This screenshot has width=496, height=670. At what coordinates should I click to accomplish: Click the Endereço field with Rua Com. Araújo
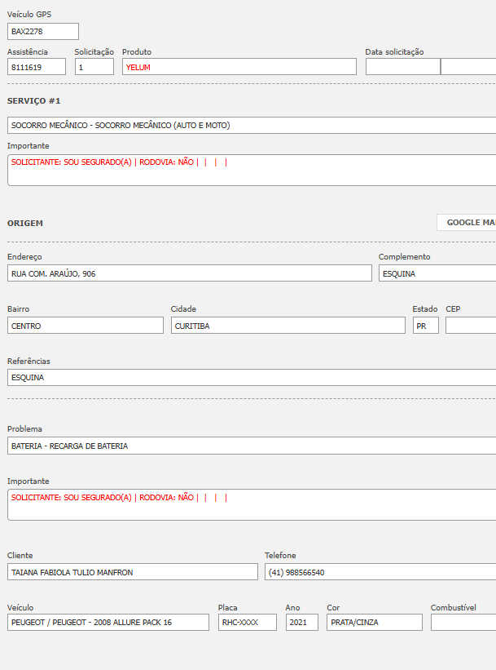189,273
